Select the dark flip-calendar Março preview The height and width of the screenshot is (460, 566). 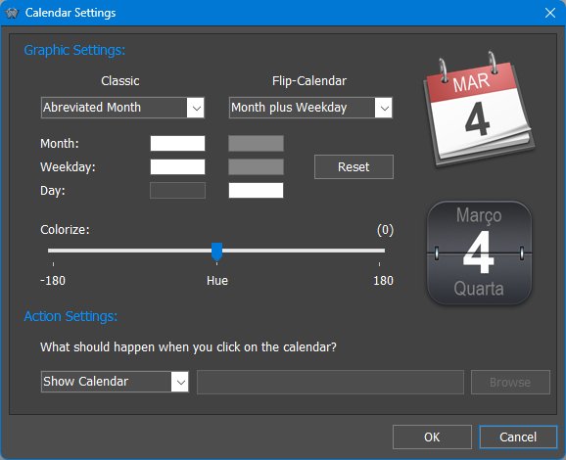pyautogui.click(x=479, y=253)
